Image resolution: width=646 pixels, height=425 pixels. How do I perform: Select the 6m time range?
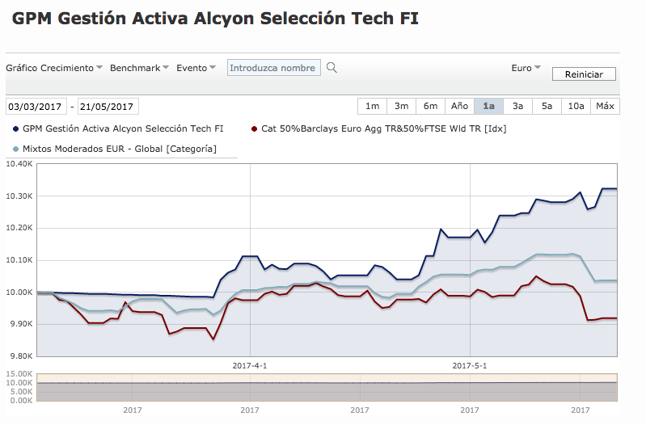click(x=430, y=106)
